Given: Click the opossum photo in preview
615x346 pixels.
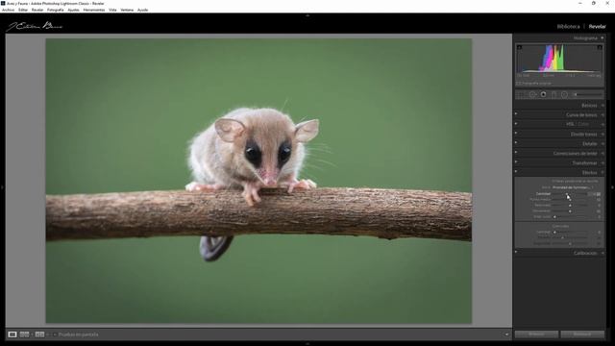Looking at the screenshot, I should coord(258,181).
